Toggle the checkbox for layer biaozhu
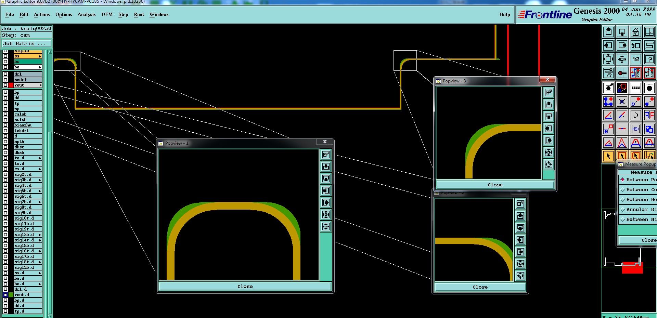This screenshot has height=318, width=657. (5, 125)
